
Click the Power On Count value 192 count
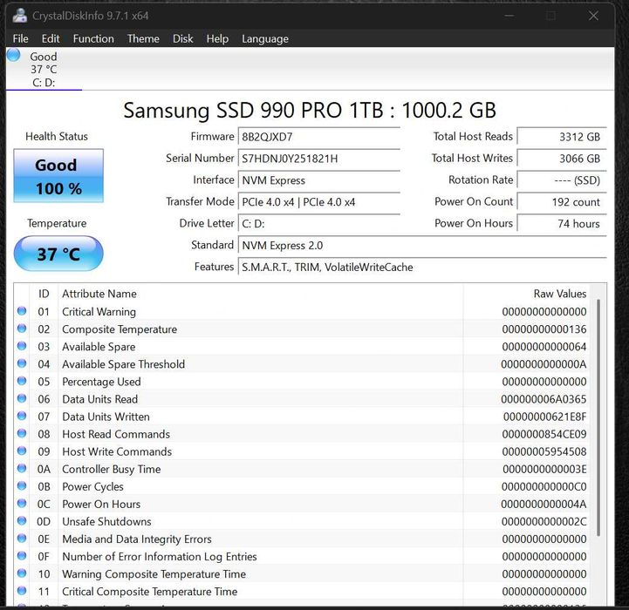[x=562, y=202]
